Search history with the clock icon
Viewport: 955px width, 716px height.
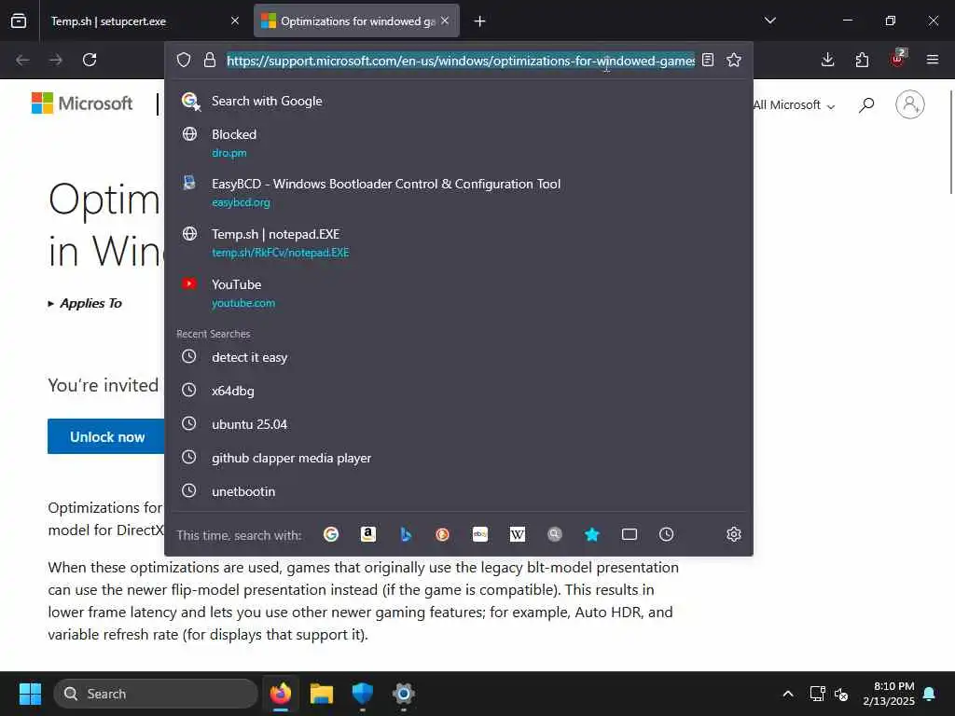666,534
